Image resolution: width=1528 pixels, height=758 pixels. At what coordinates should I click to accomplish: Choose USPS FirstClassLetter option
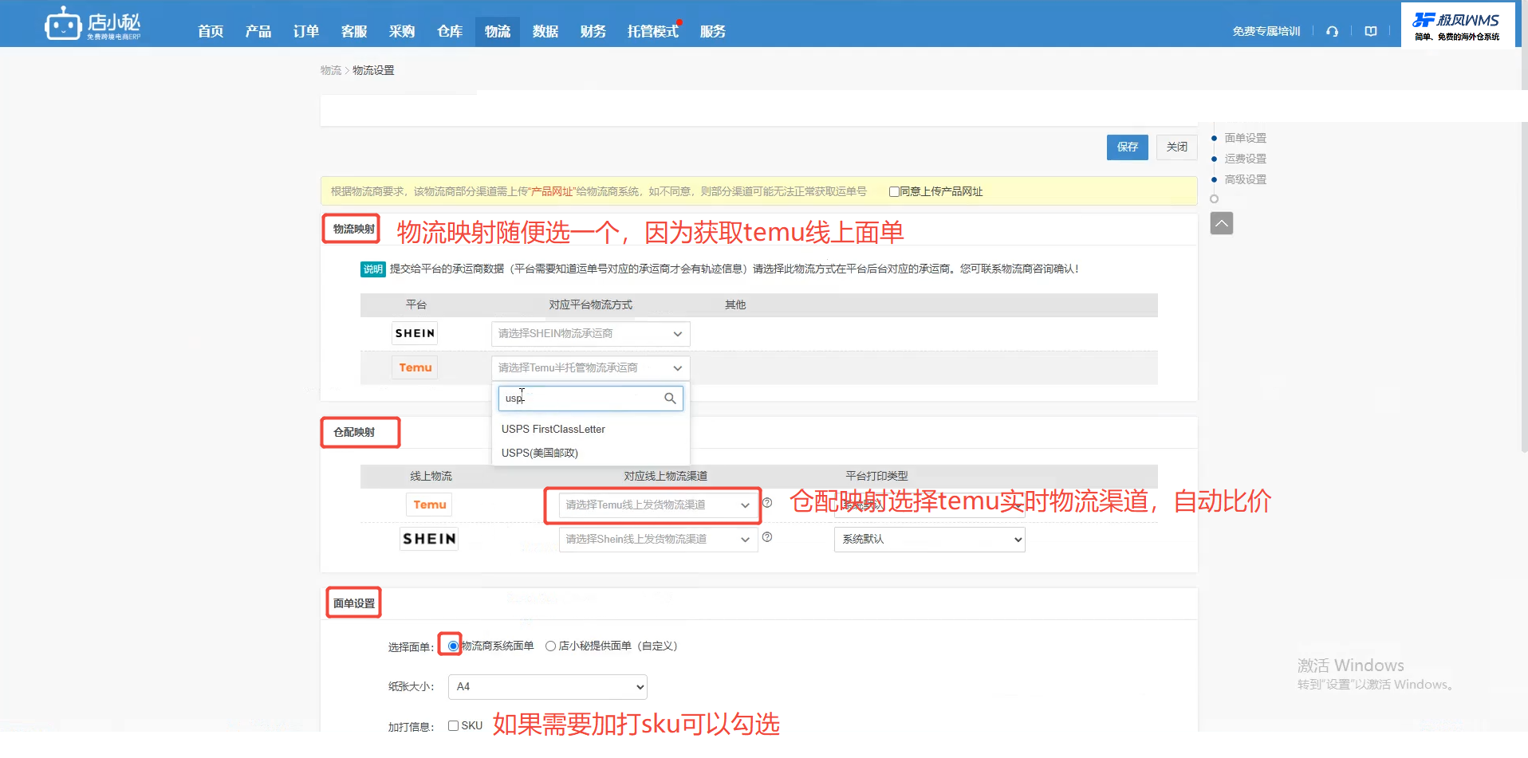pos(553,429)
